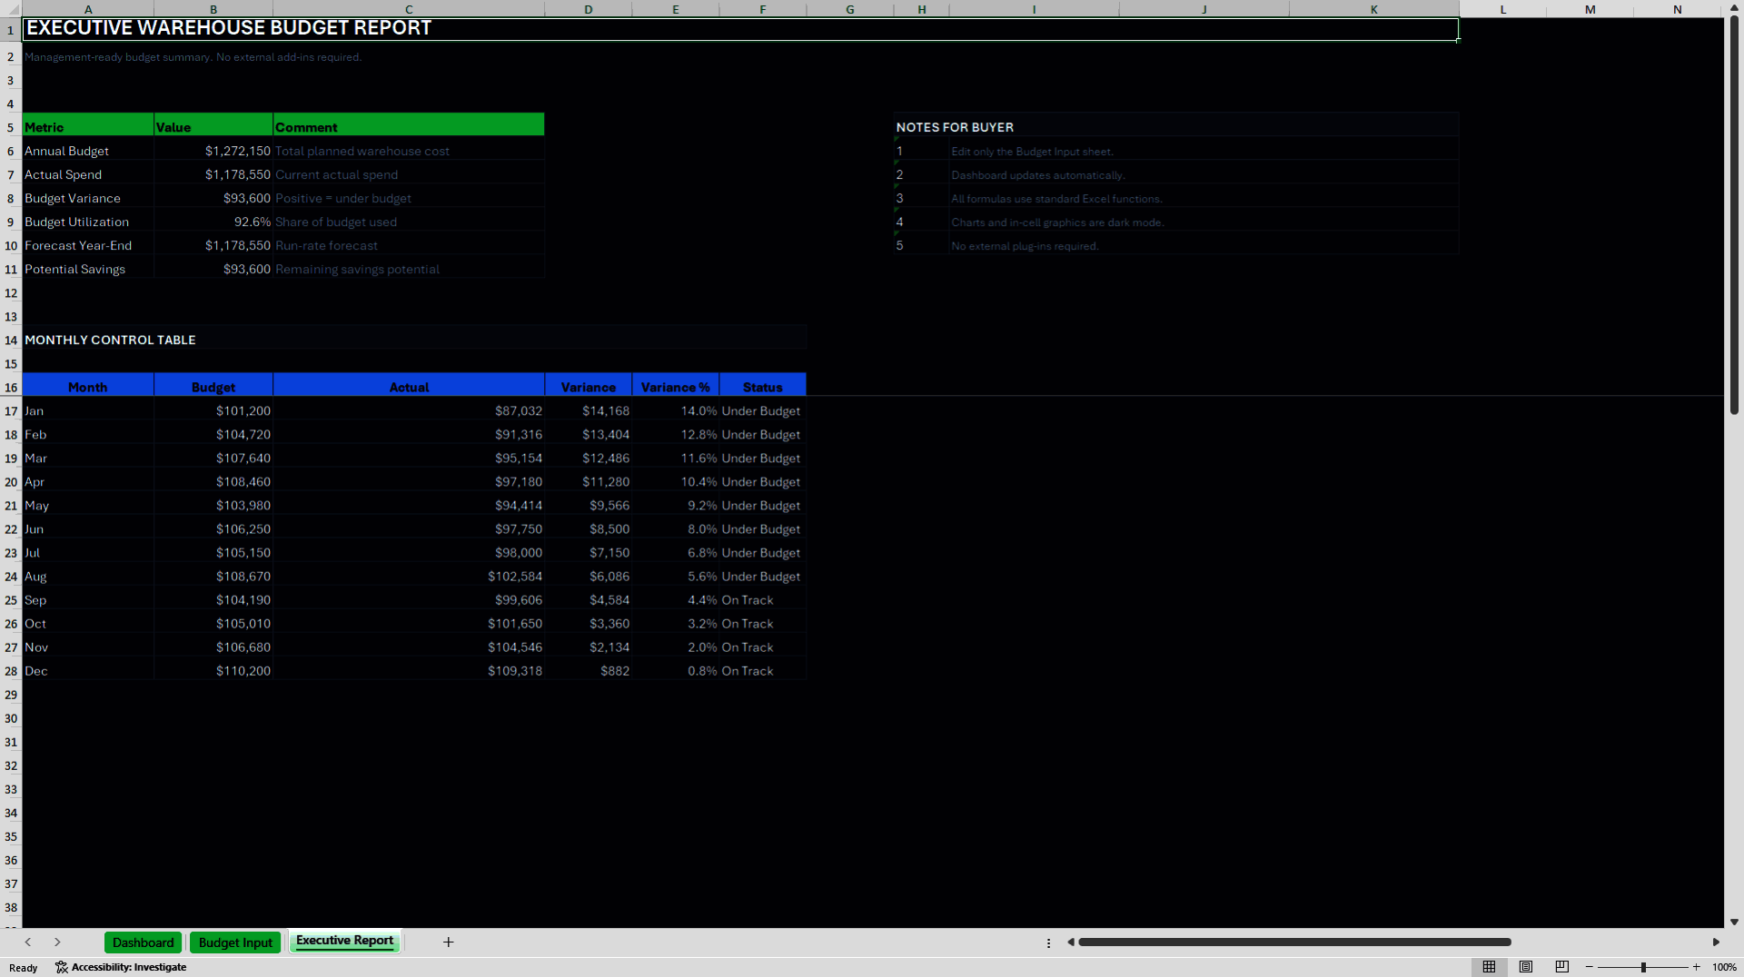Click the Potential Savings label cell
This screenshot has width=1744, height=977.
88,269
